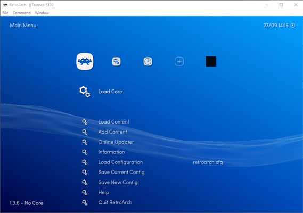303x213 pixels.
Task: Select the Load Core entry
Action: (110, 92)
